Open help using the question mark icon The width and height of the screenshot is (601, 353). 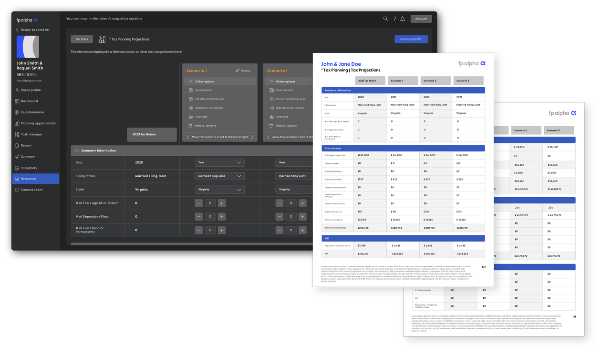[394, 19]
